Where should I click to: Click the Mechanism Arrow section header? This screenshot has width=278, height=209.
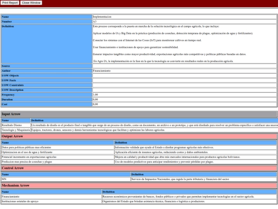[x=138, y=186]
